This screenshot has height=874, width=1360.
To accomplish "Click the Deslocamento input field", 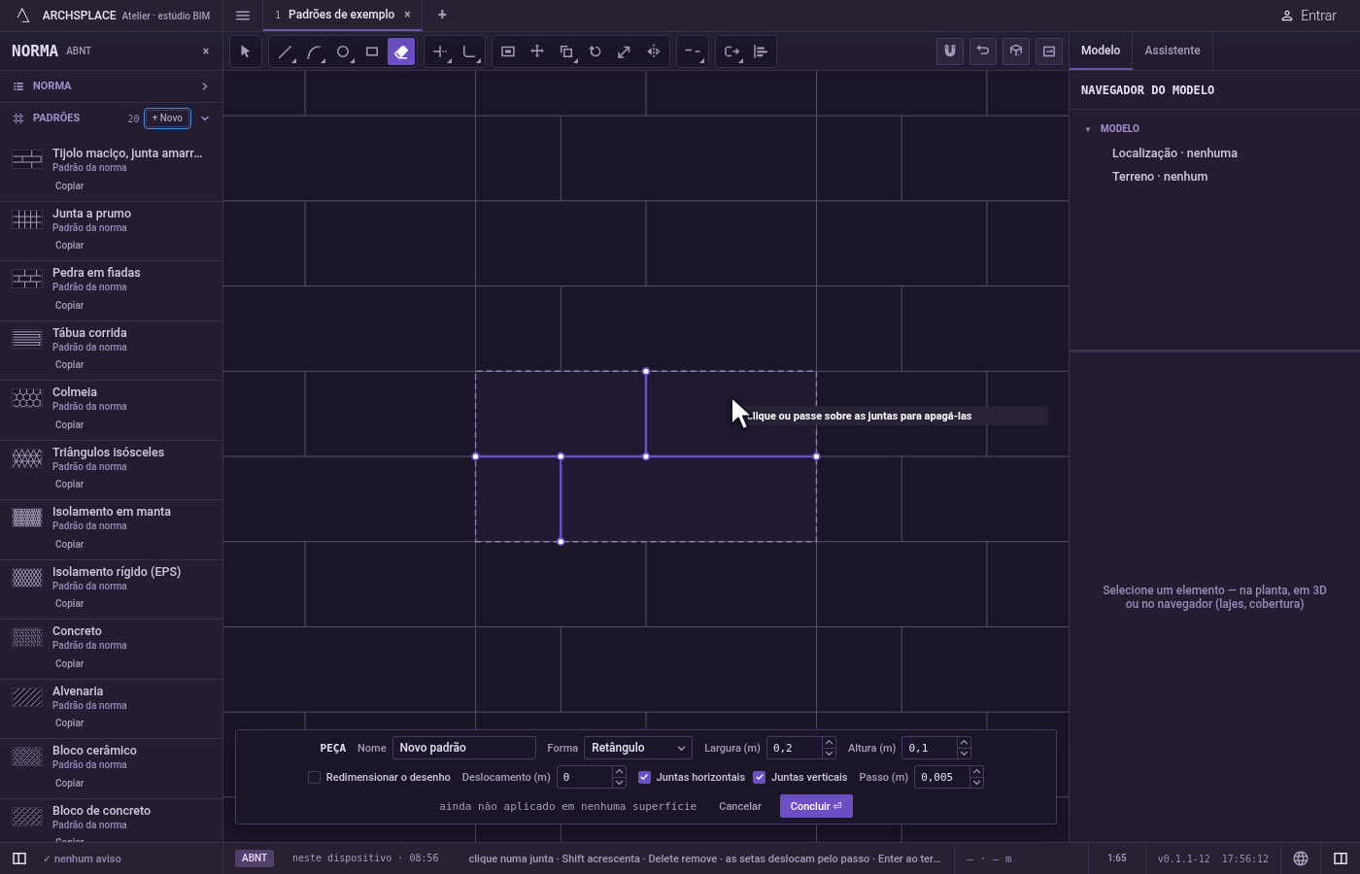I will point(584,777).
